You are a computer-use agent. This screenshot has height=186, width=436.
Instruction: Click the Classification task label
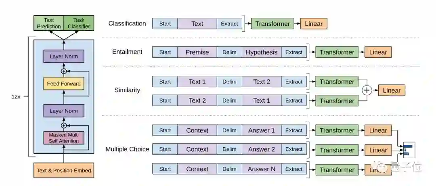coord(127,23)
